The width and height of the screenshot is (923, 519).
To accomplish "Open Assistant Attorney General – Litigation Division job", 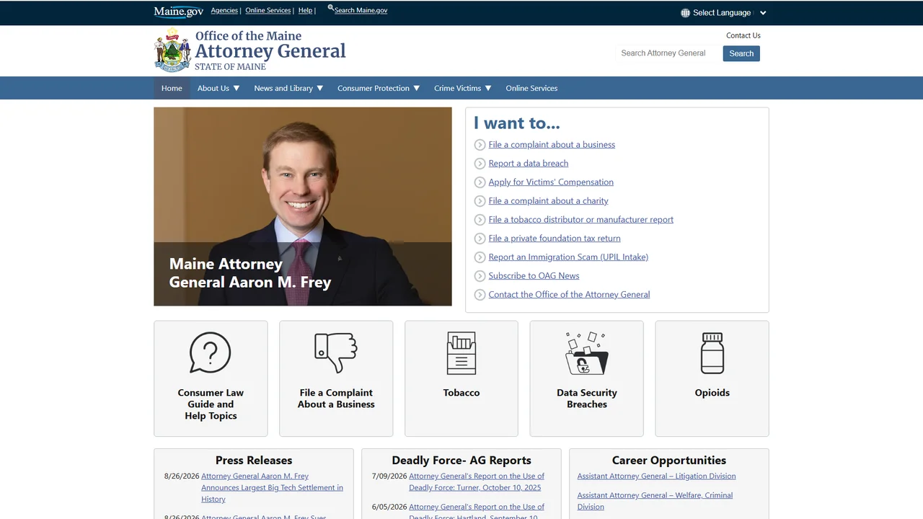I will point(656,476).
